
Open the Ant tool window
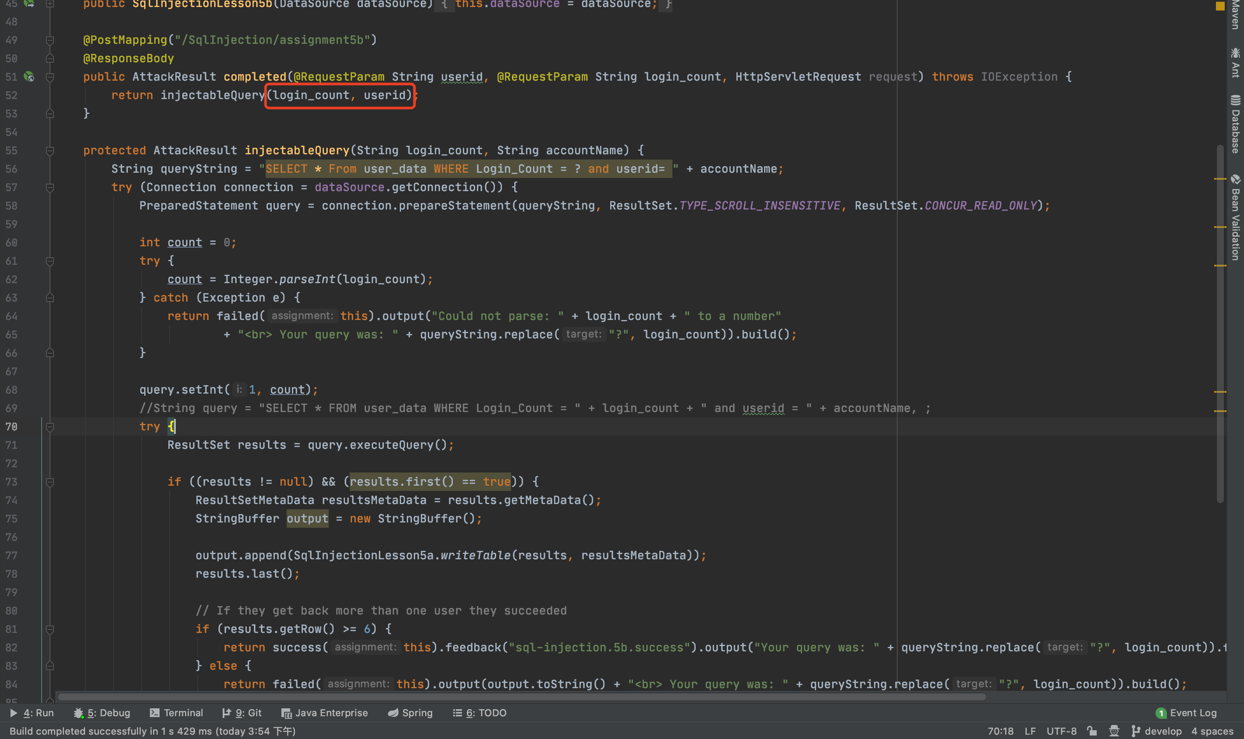[x=1235, y=63]
